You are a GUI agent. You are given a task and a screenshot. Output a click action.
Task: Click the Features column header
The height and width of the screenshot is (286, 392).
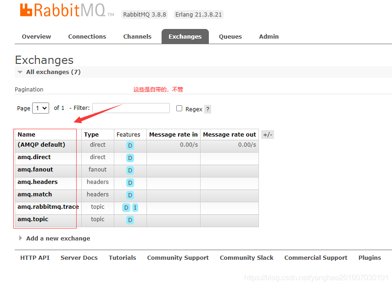pyautogui.click(x=129, y=135)
